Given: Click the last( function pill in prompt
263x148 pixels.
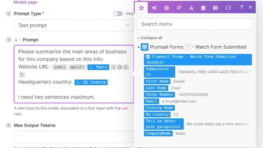Looking at the screenshot, I should (x=60, y=67).
